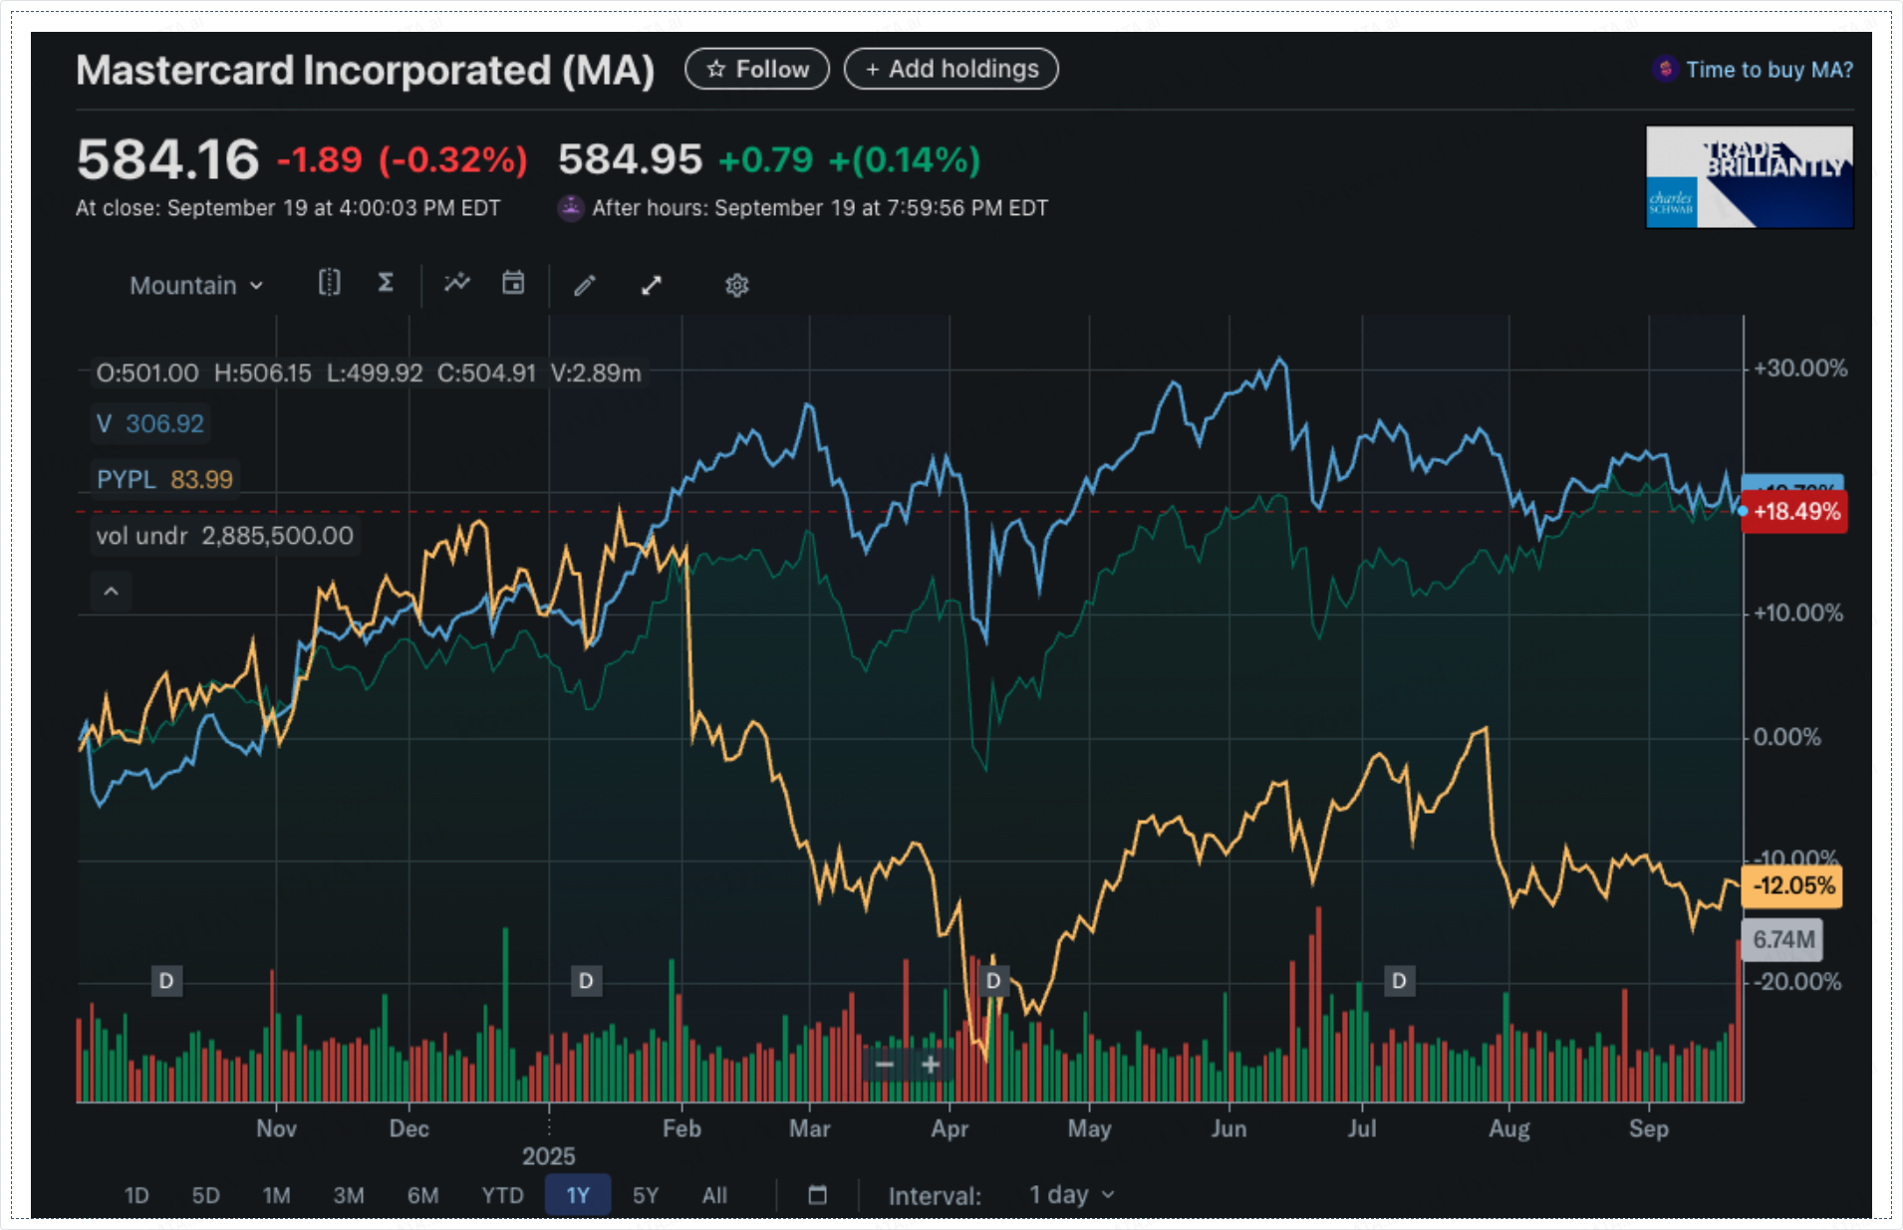Viewport: 1903px width, 1230px height.
Task: Select the YTD time range
Action: 502,1195
